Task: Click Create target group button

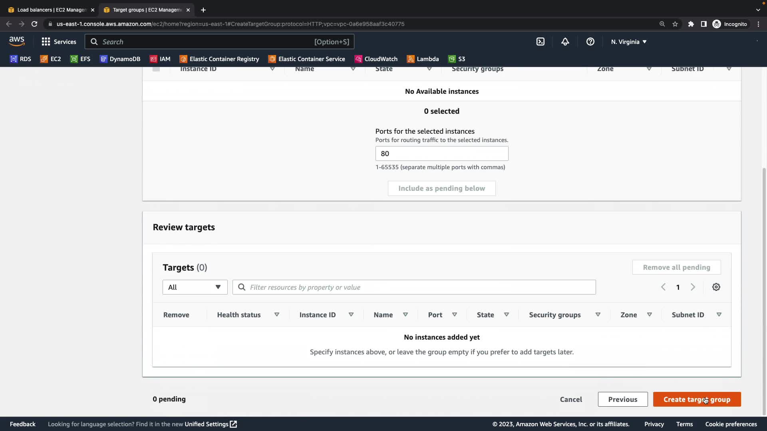Action: tap(696, 399)
